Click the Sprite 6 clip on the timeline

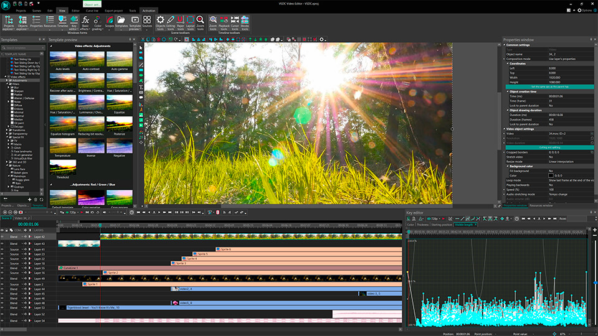(308, 249)
